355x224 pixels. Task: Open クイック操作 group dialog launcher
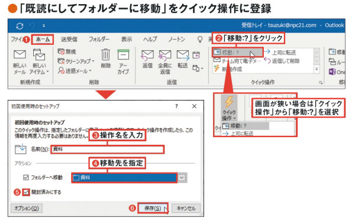tap(320, 83)
